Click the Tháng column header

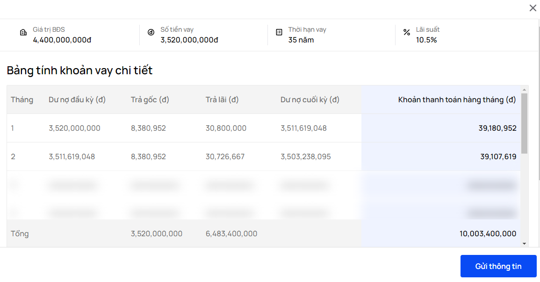click(x=22, y=100)
